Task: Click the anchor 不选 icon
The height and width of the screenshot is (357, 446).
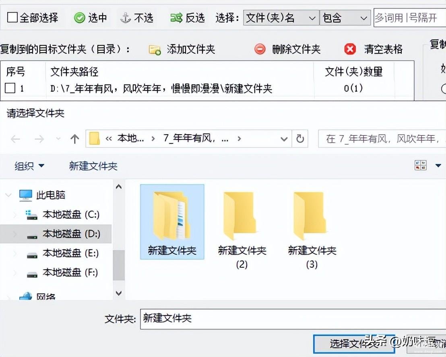Action: point(126,18)
